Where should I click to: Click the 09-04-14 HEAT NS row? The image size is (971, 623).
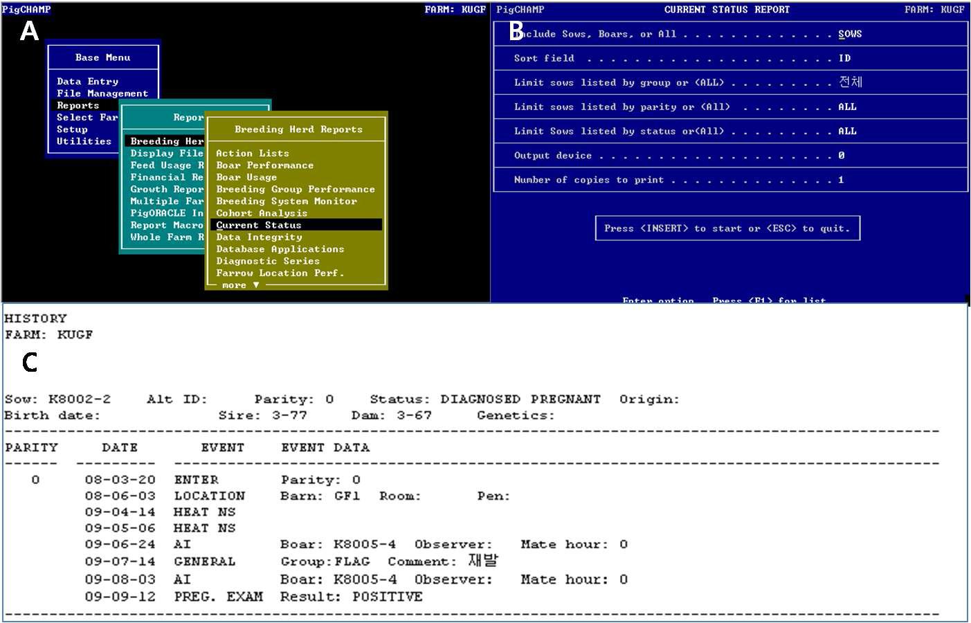point(160,512)
